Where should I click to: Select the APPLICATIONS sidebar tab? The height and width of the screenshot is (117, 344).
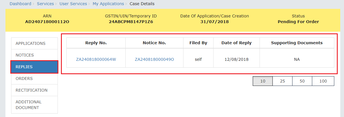(x=34, y=43)
